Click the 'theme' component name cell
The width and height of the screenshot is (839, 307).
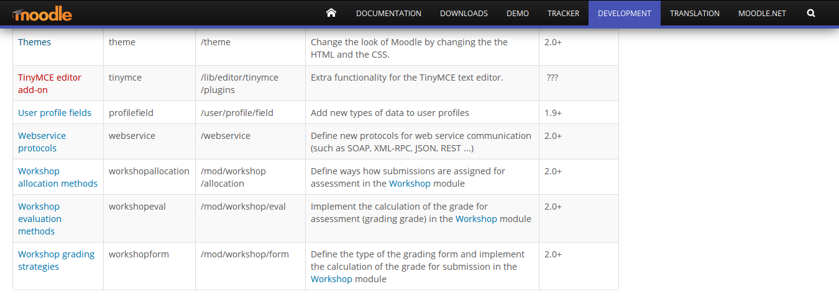pyautogui.click(x=149, y=48)
